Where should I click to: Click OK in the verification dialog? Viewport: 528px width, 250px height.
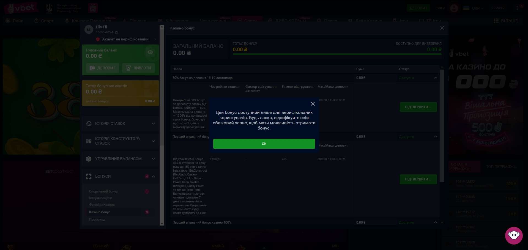[264, 144]
